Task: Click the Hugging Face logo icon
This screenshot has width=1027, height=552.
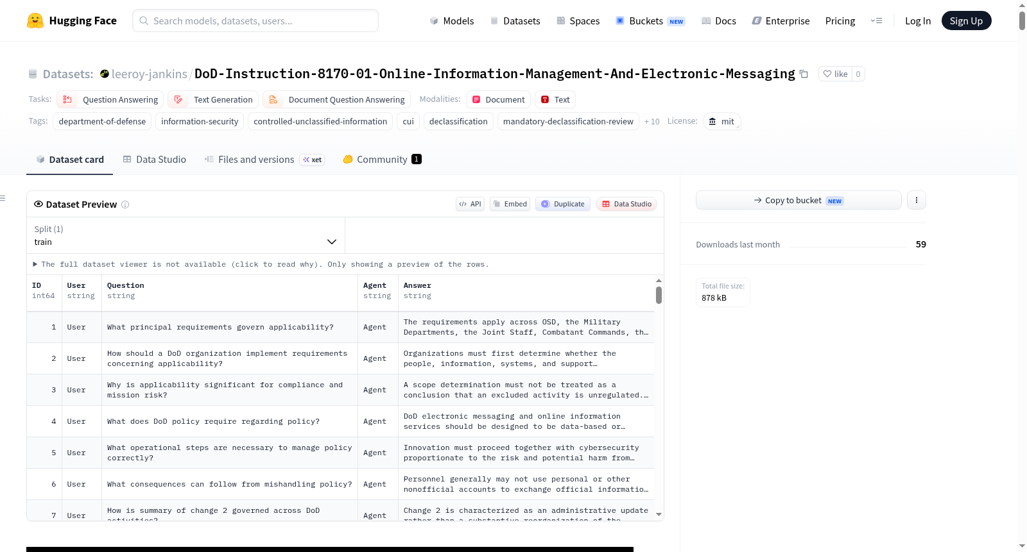Action: coord(35,21)
